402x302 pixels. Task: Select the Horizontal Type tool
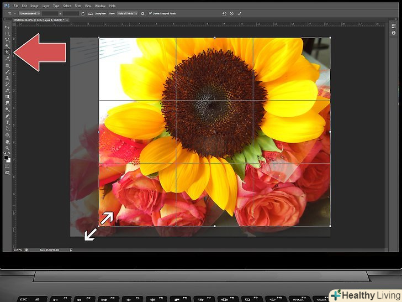click(7, 122)
